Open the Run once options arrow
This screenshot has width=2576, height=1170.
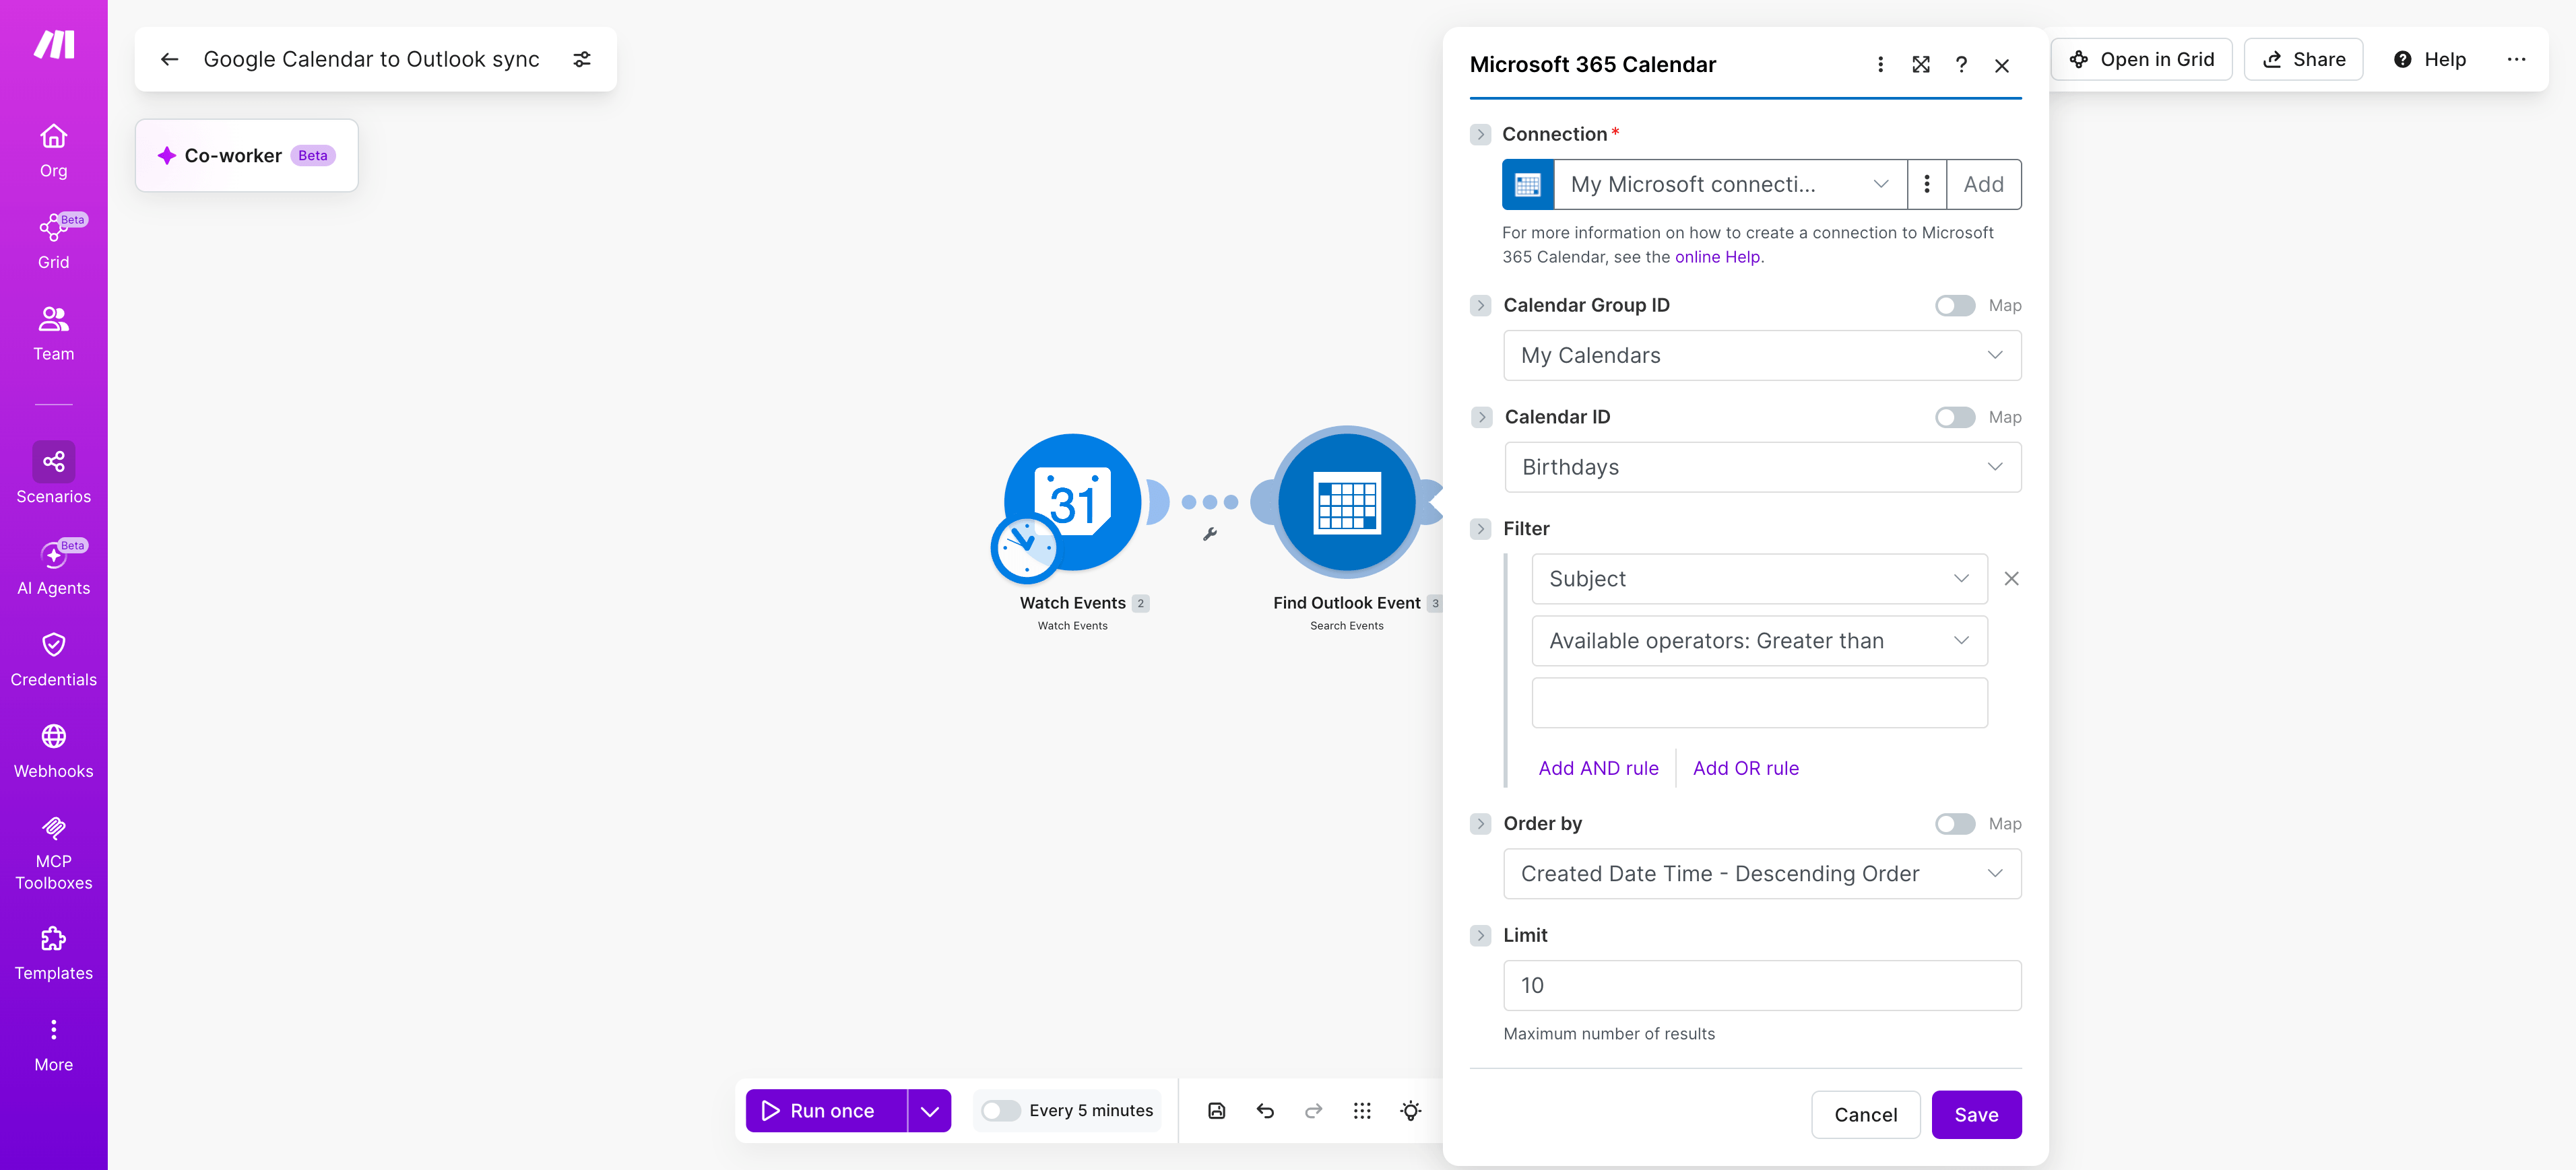[929, 1110]
